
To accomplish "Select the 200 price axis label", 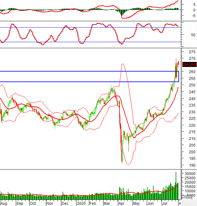I will 192,152.
